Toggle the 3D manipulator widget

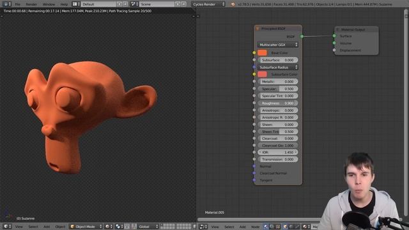pyautogui.click(x=127, y=227)
